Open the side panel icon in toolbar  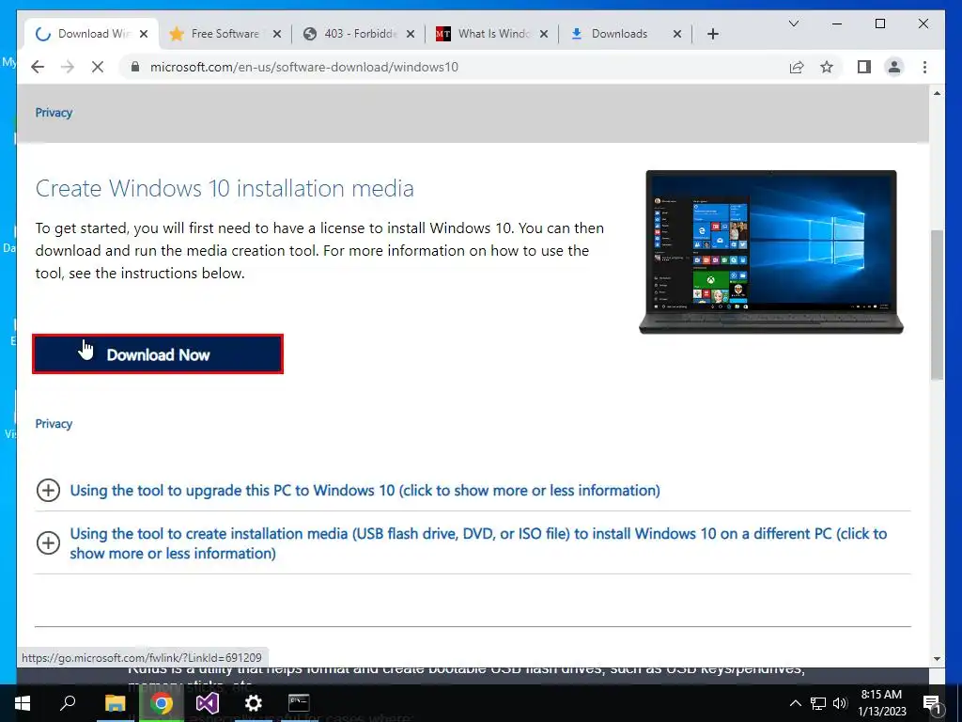pos(864,67)
